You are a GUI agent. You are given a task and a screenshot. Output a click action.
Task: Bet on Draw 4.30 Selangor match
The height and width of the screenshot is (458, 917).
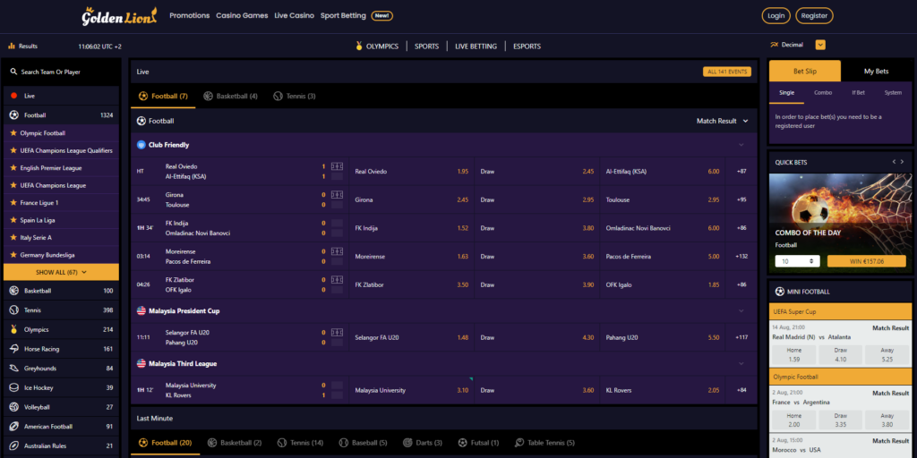pyautogui.click(x=537, y=337)
